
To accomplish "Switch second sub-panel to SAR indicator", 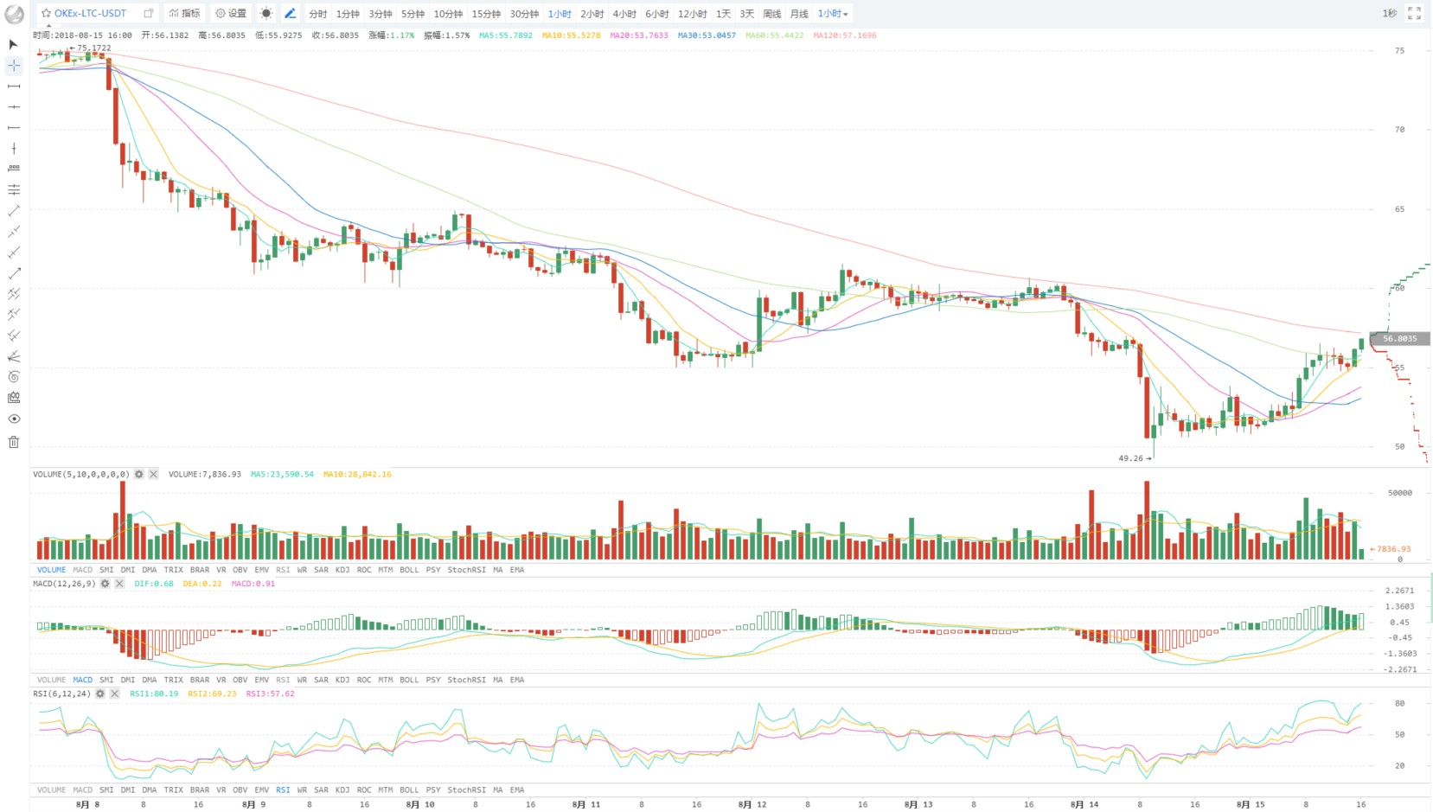I will [321, 680].
